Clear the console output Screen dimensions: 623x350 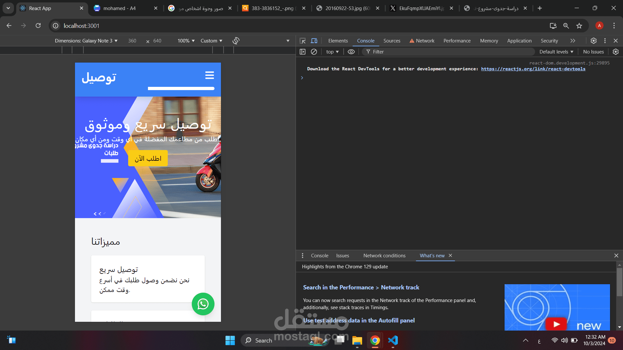click(x=314, y=52)
